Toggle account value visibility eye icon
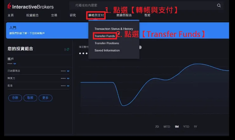This screenshot has height=140, width=235. 15,64
